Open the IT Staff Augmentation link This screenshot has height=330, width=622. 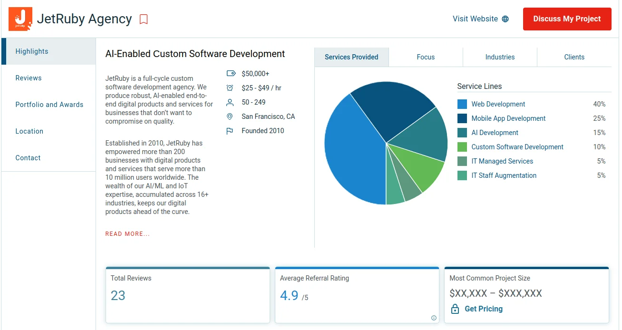(504, 175)
